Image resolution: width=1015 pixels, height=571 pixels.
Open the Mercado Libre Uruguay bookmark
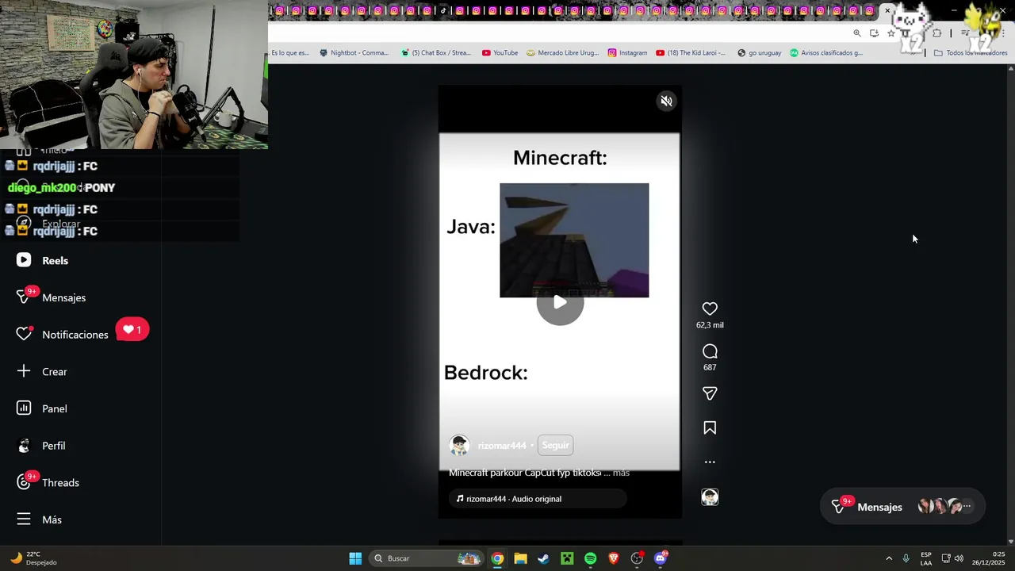point(563,53)
